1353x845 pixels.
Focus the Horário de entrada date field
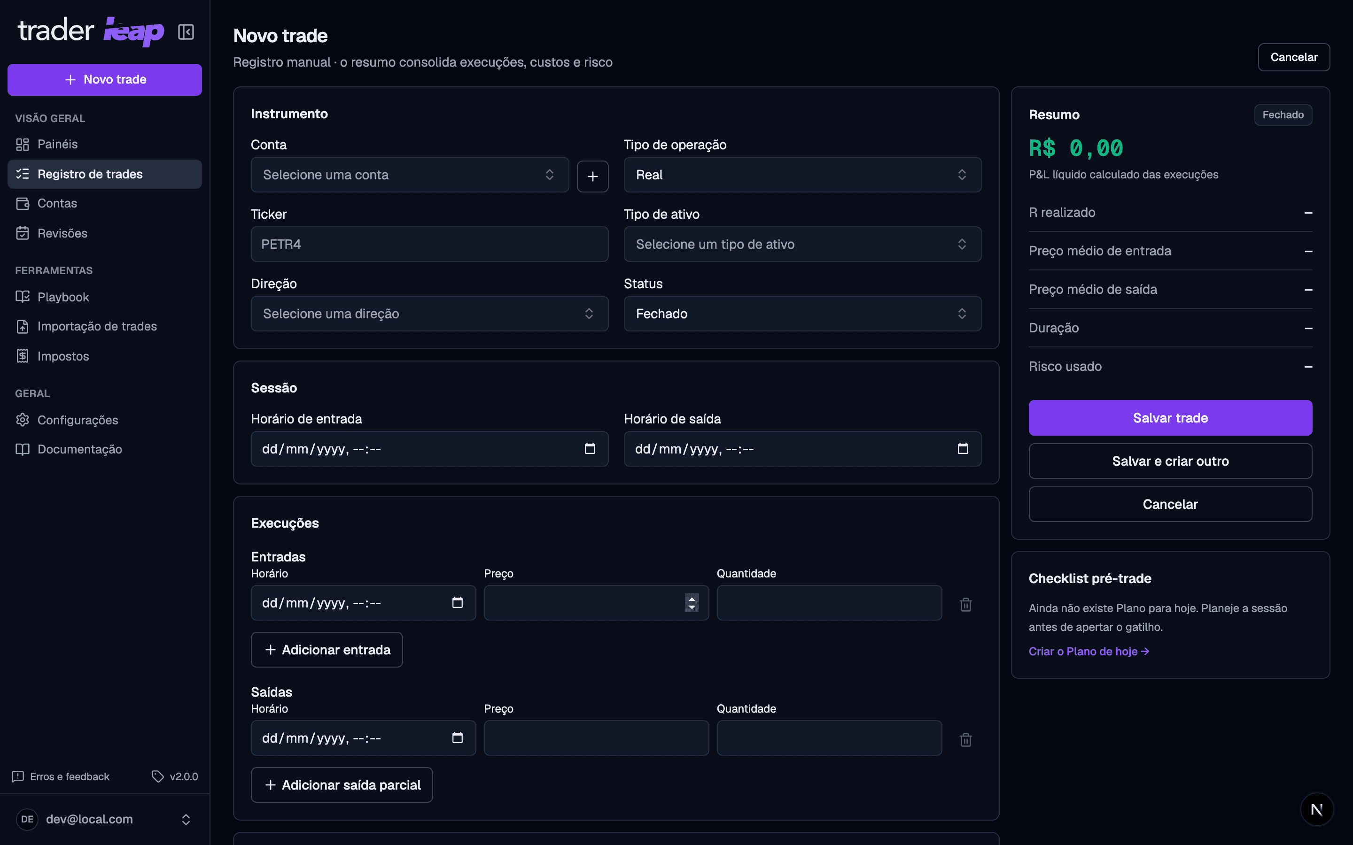pyautogui.click(x=429, y=449)
